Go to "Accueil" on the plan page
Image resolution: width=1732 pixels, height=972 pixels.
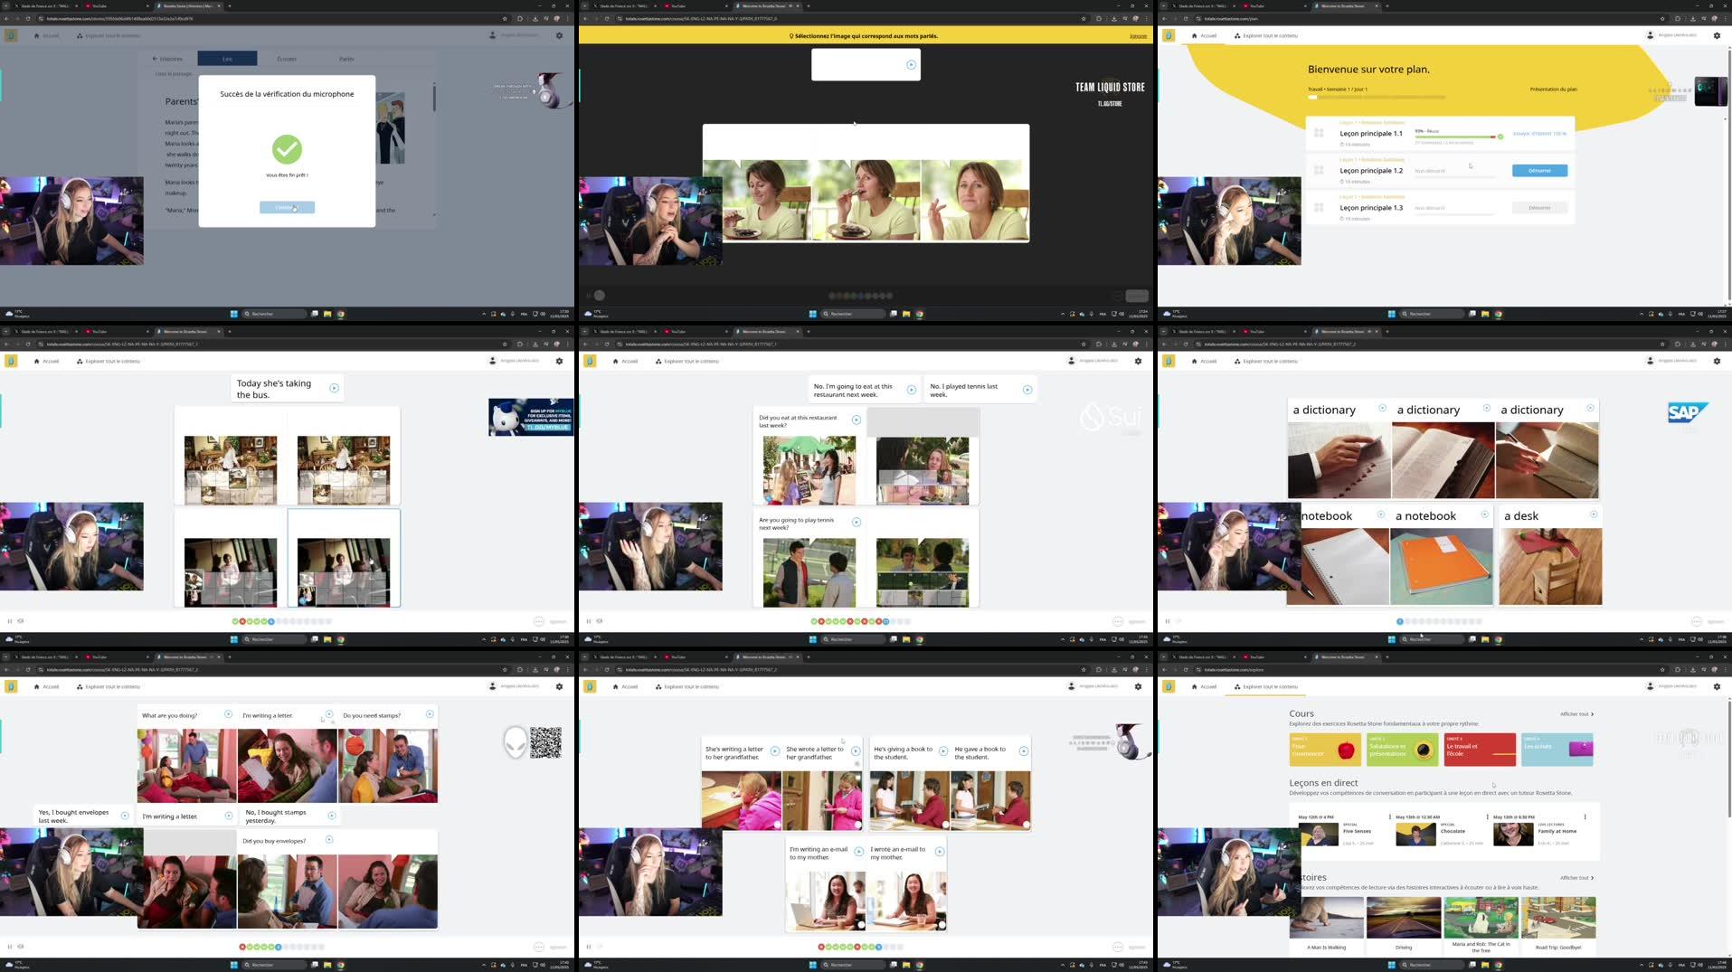tap(1204, 35)
